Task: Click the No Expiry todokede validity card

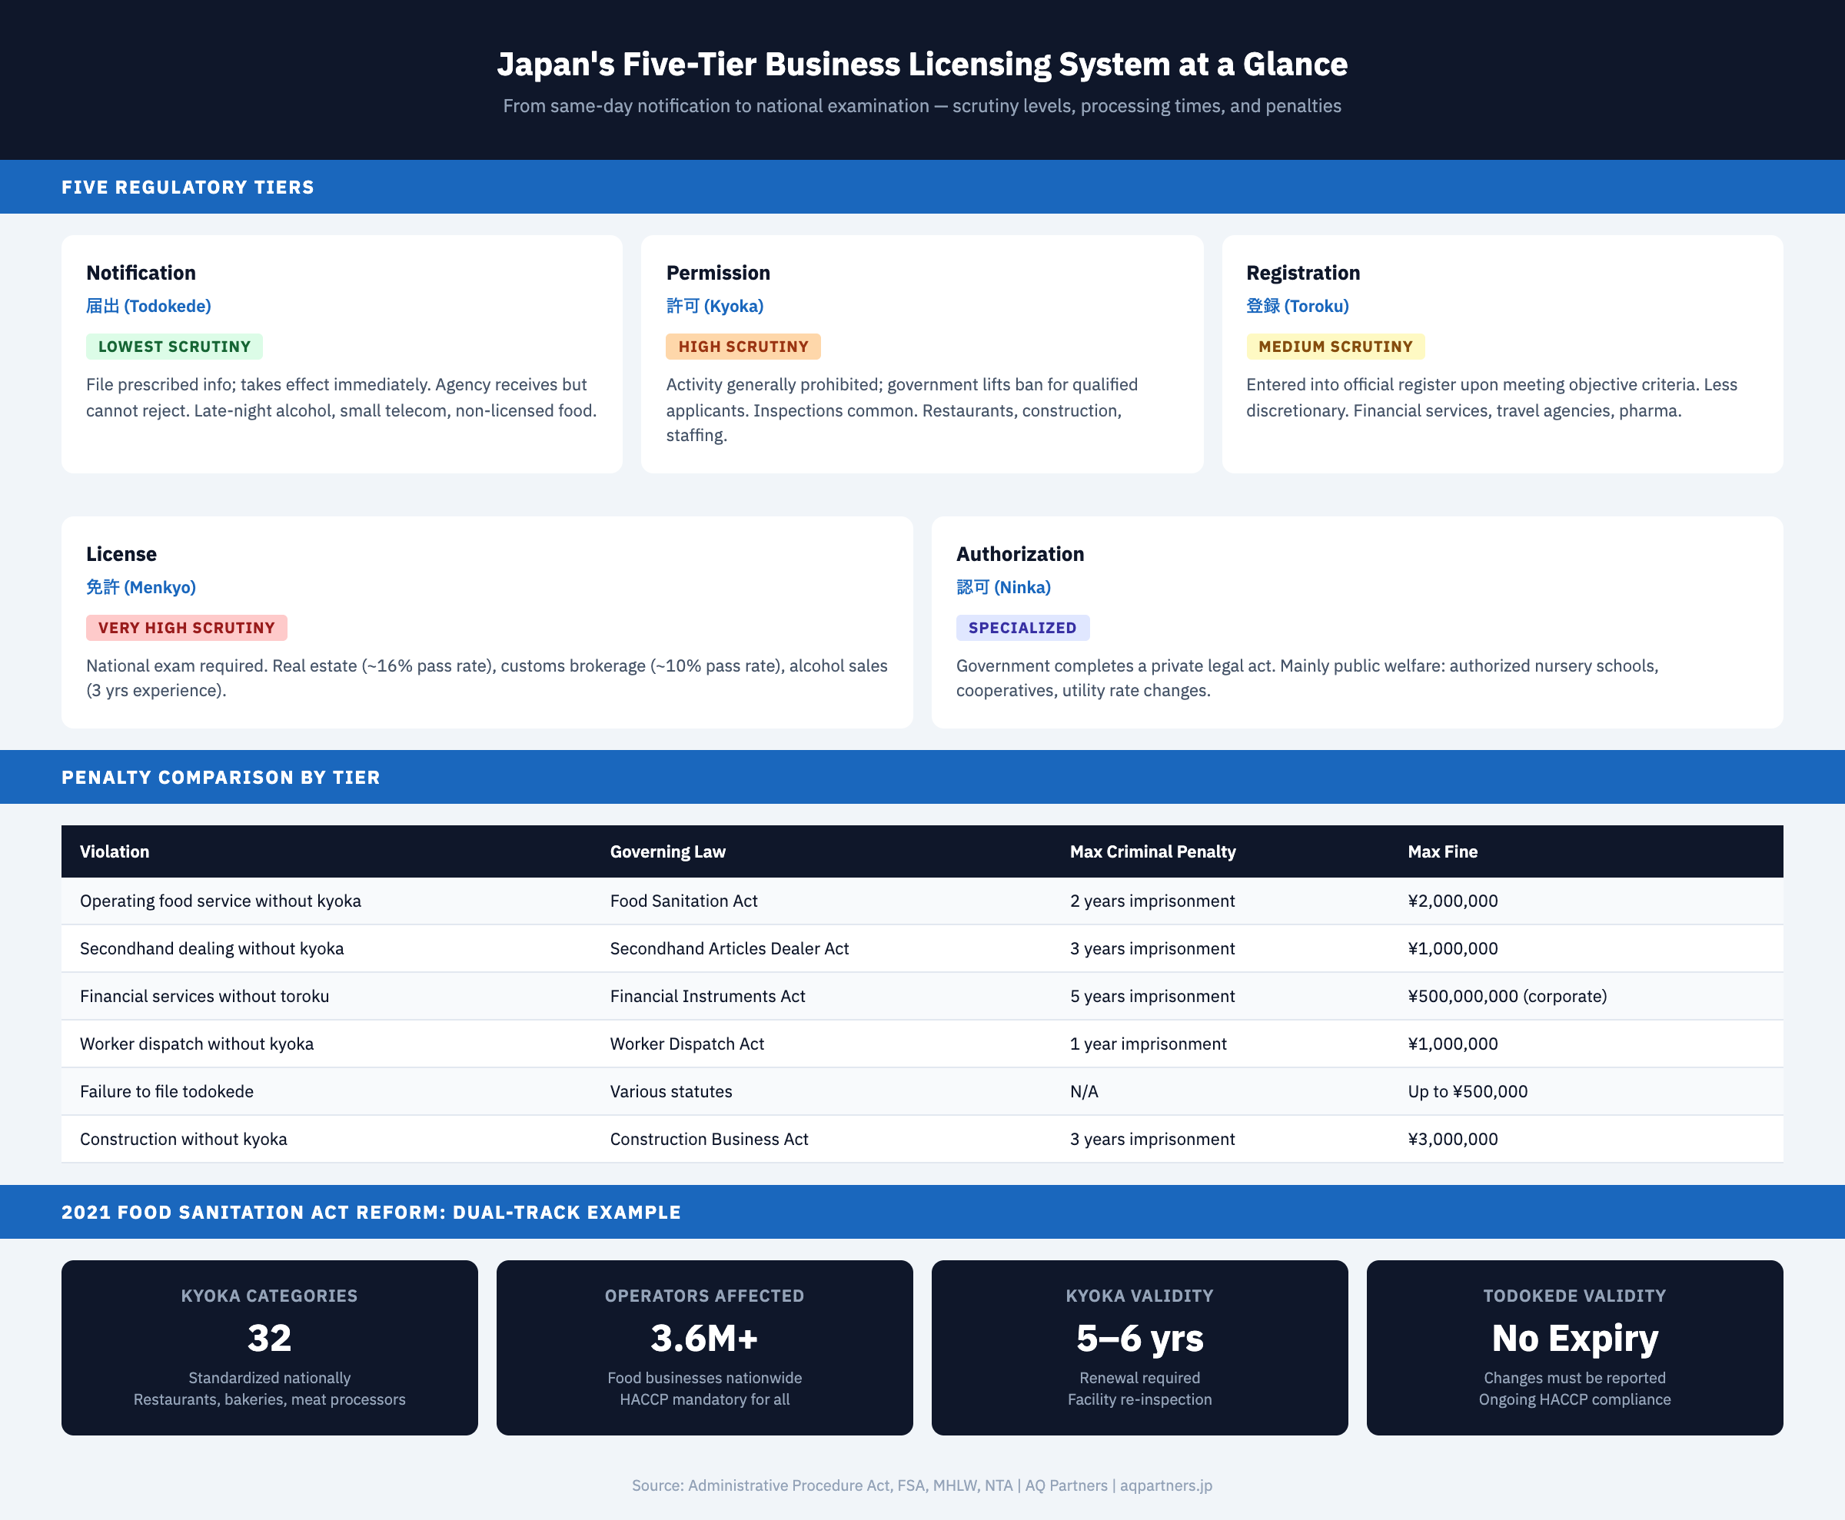Action: coord(1574,1346)
